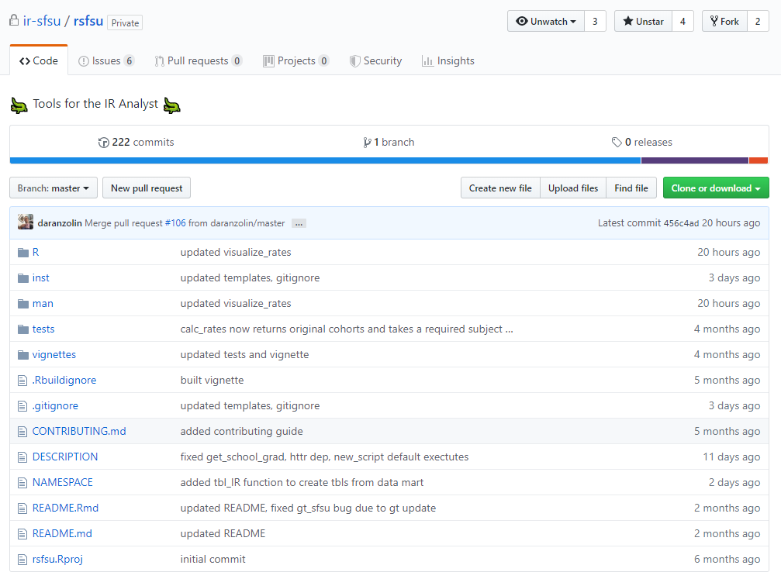Open the 'initial commit' message
The height and width of the screenshot is (579, 781).
click(x=213, y=559)
